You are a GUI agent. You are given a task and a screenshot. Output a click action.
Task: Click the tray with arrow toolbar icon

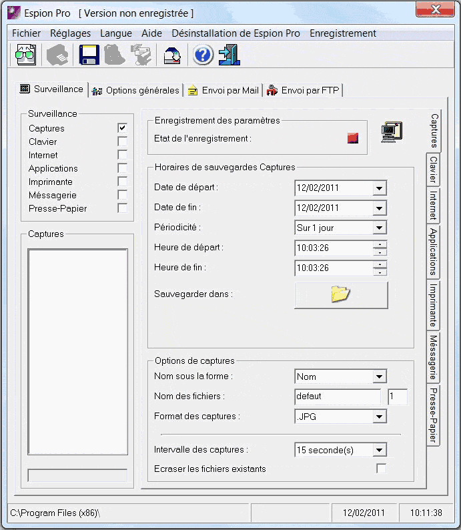coord(172,55)
